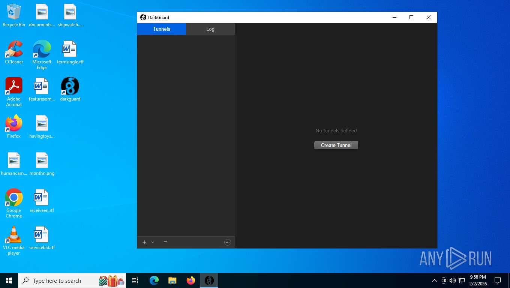Screen dimensions: 510x288
Task: Select the documents... image file
Action: [x=42, y=16]
